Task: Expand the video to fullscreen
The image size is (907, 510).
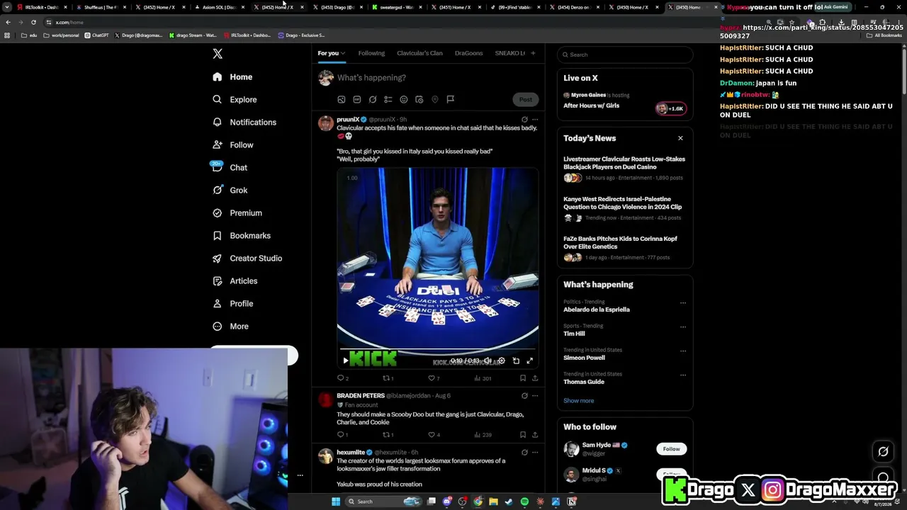Action: coord(529,361)
